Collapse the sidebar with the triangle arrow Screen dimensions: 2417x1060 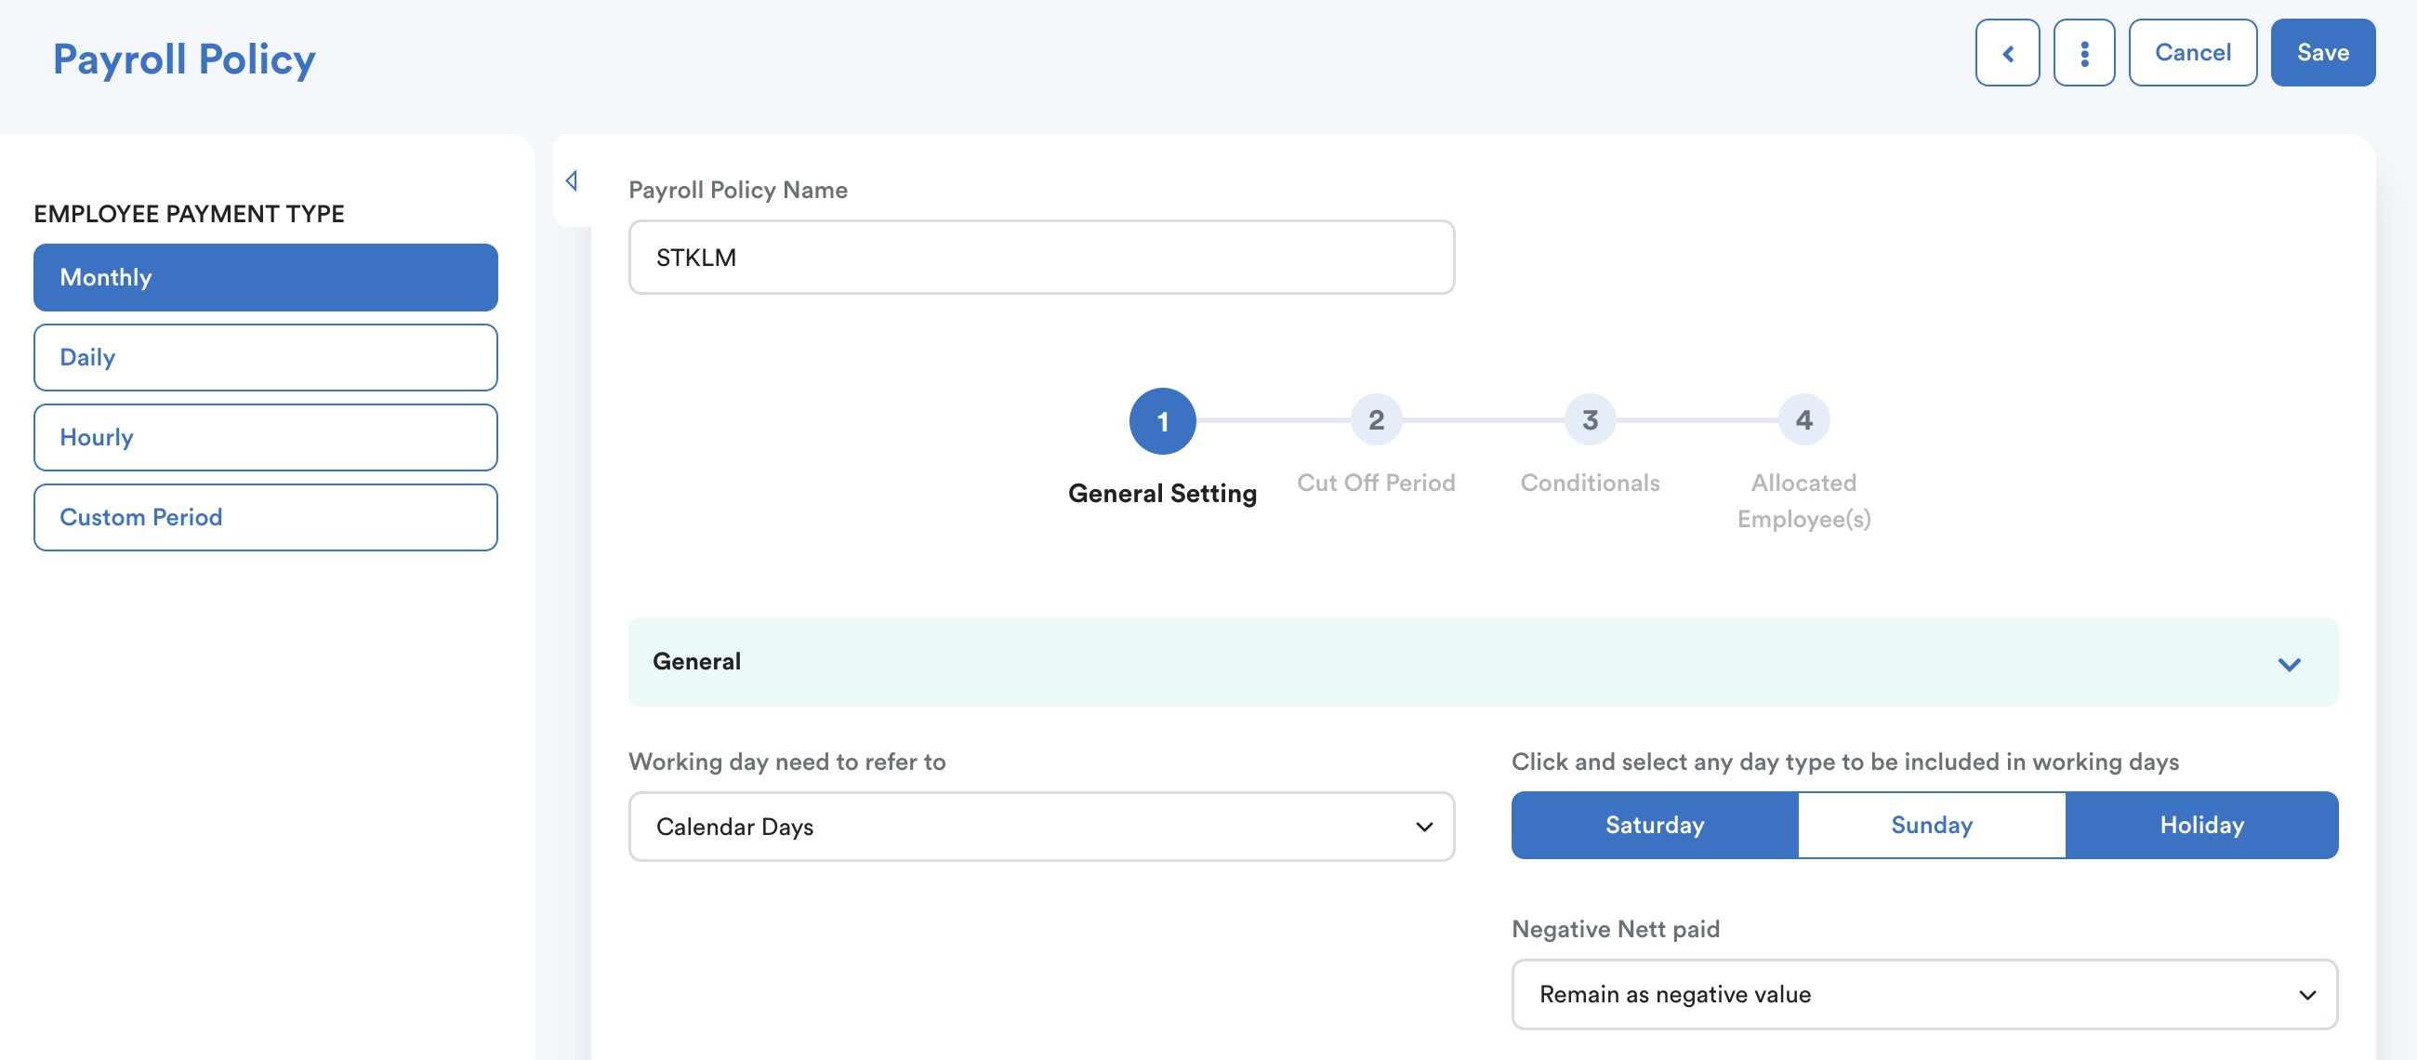[x=572, y=180]
